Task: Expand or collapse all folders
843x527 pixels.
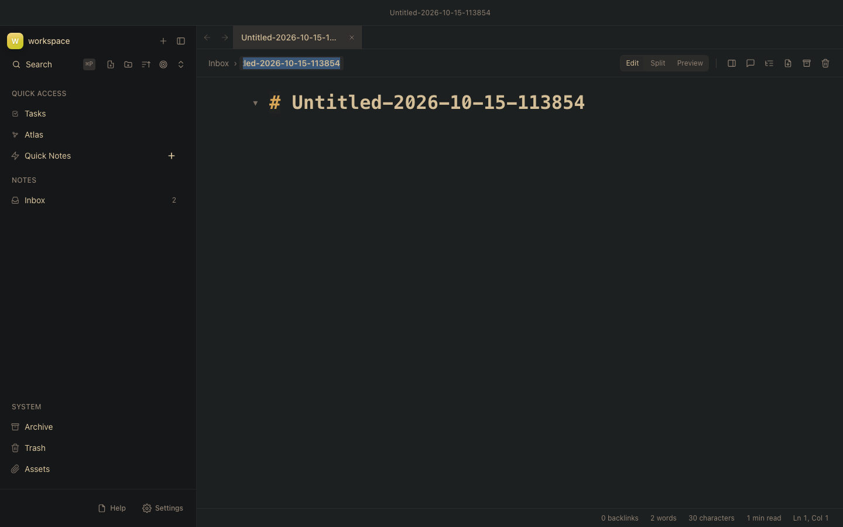Action: coord(181,64)
